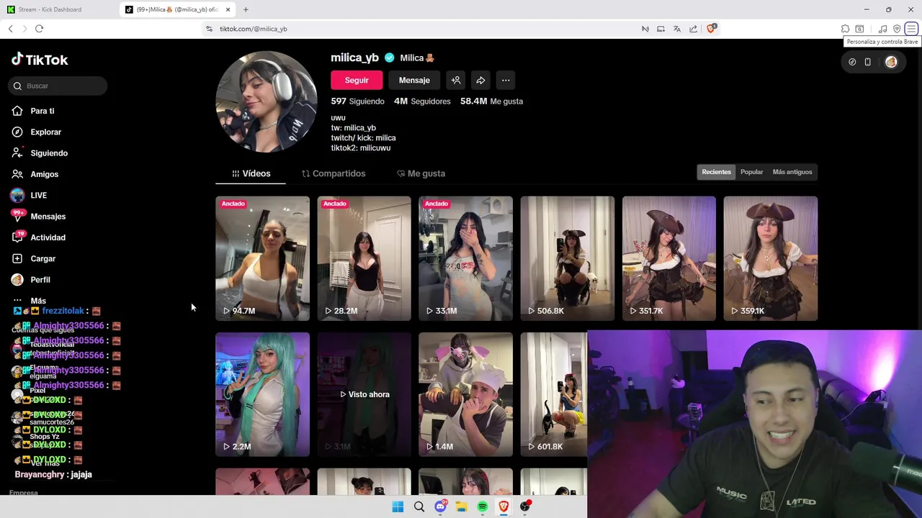Follow milica_yb with the Seguir button
The image size is (922, 518).
click(357, 81)
